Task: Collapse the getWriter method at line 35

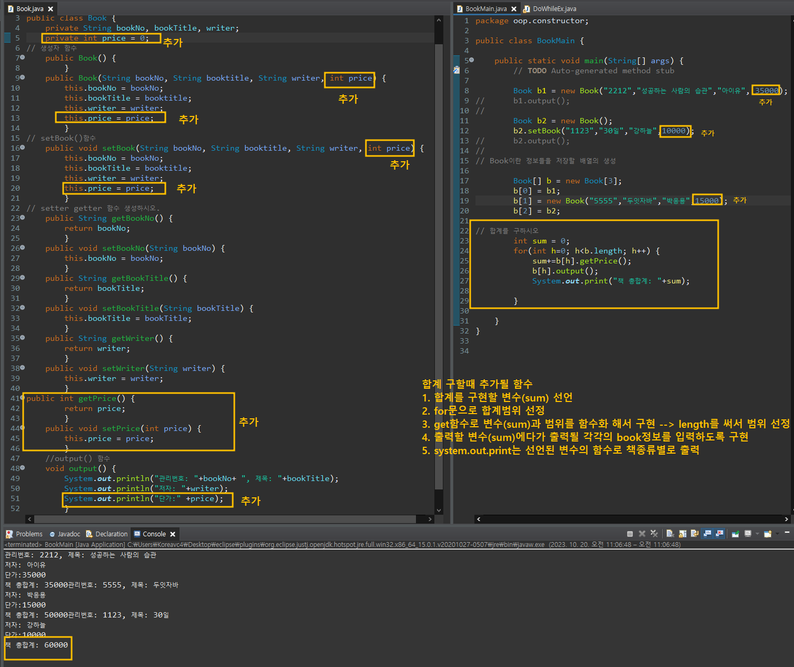Action: 22,338
